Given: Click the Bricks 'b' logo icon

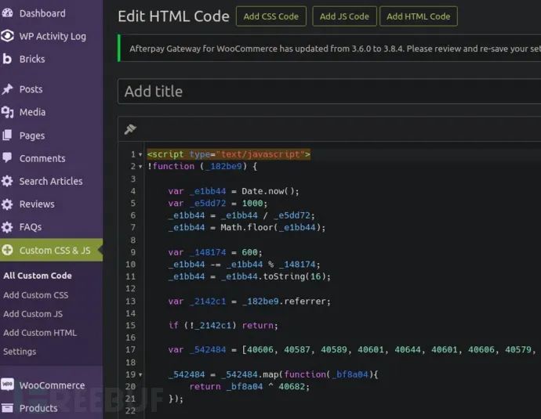Looking at the screenshot, I should (x=7, y=59).
